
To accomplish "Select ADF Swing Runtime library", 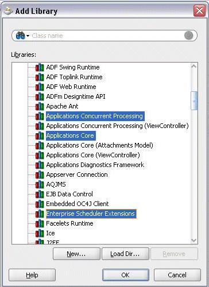I will click(x=73, y=67).
